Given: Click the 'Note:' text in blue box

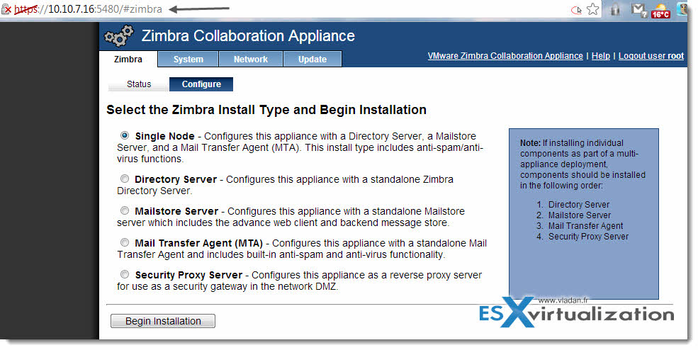Looking at the screenshot, I should click(530, 143).
